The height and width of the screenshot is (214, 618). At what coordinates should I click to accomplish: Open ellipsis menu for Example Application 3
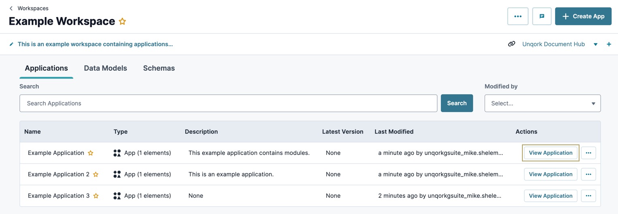pyautogui.click(x=588, y=196)
